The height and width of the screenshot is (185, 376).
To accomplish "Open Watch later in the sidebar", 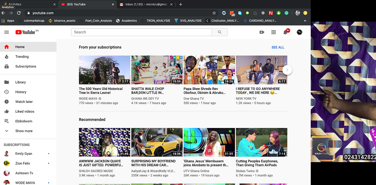I will click(28, 102).
